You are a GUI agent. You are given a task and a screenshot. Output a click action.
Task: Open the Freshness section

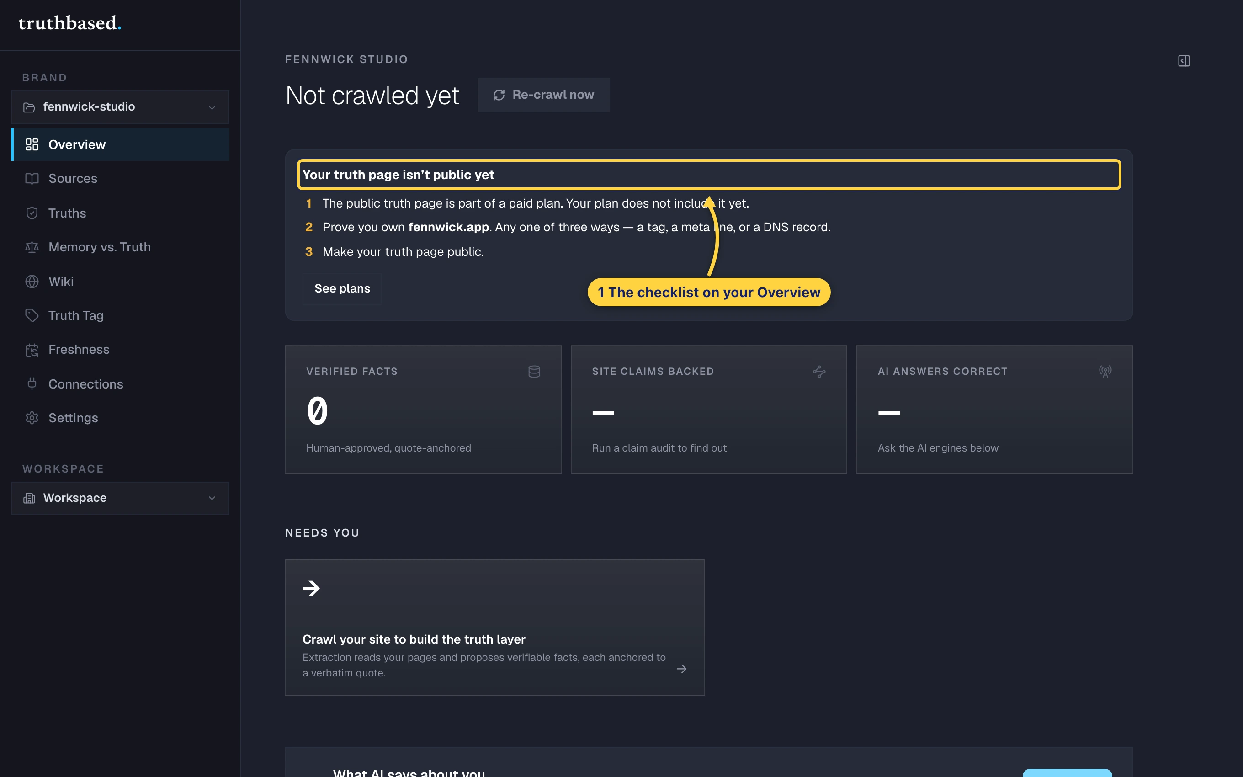click(x=120, y=350)
